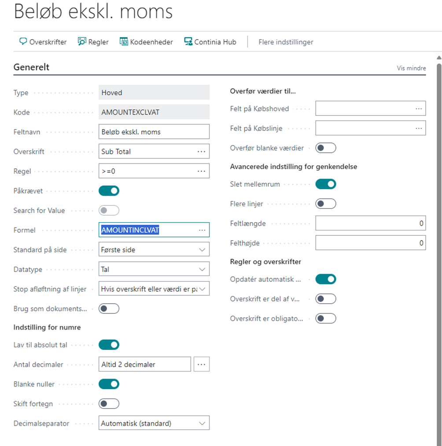Open Flere indstillinger menu

(286, 42)
